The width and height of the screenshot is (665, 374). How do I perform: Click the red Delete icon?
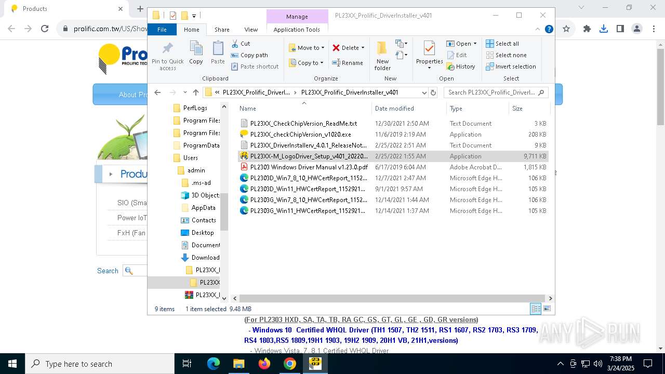[336, 48]
